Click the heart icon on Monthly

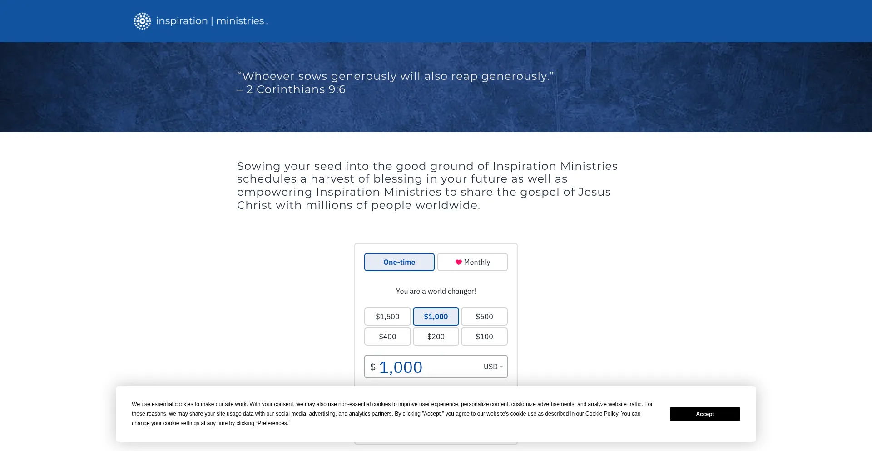click(x=459, y=262)
